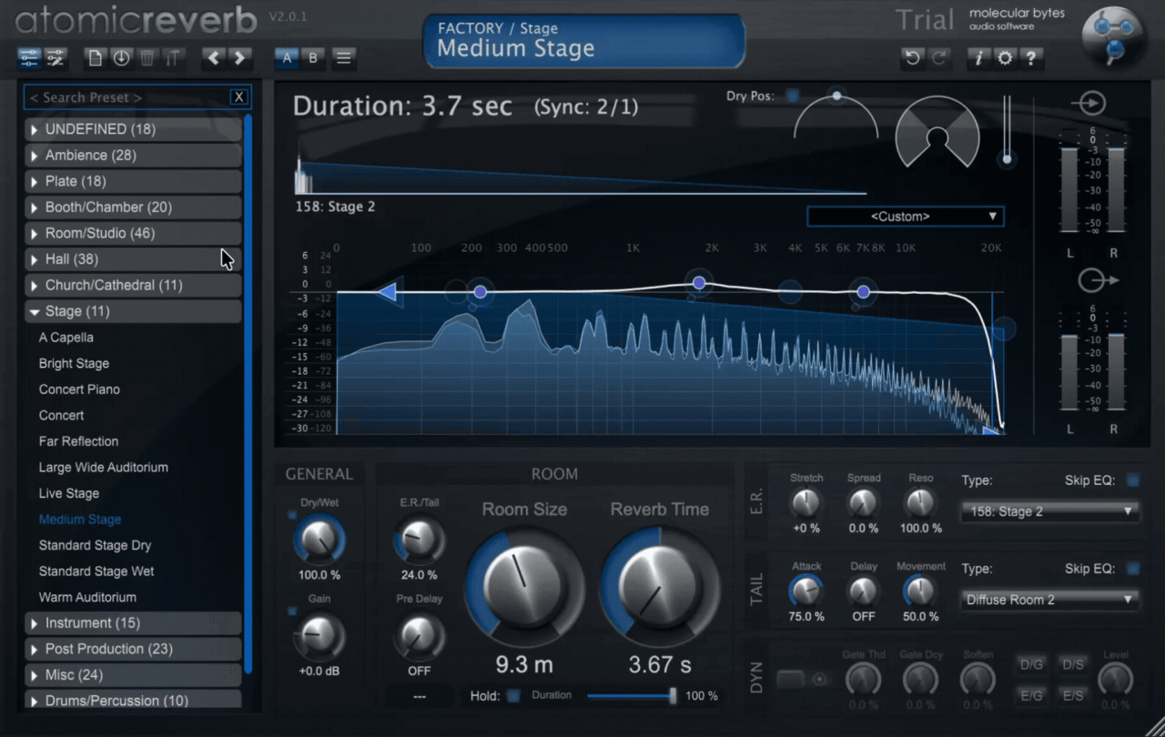
Task: Select the Far Reflection preset
Action: tap(78, 441)
